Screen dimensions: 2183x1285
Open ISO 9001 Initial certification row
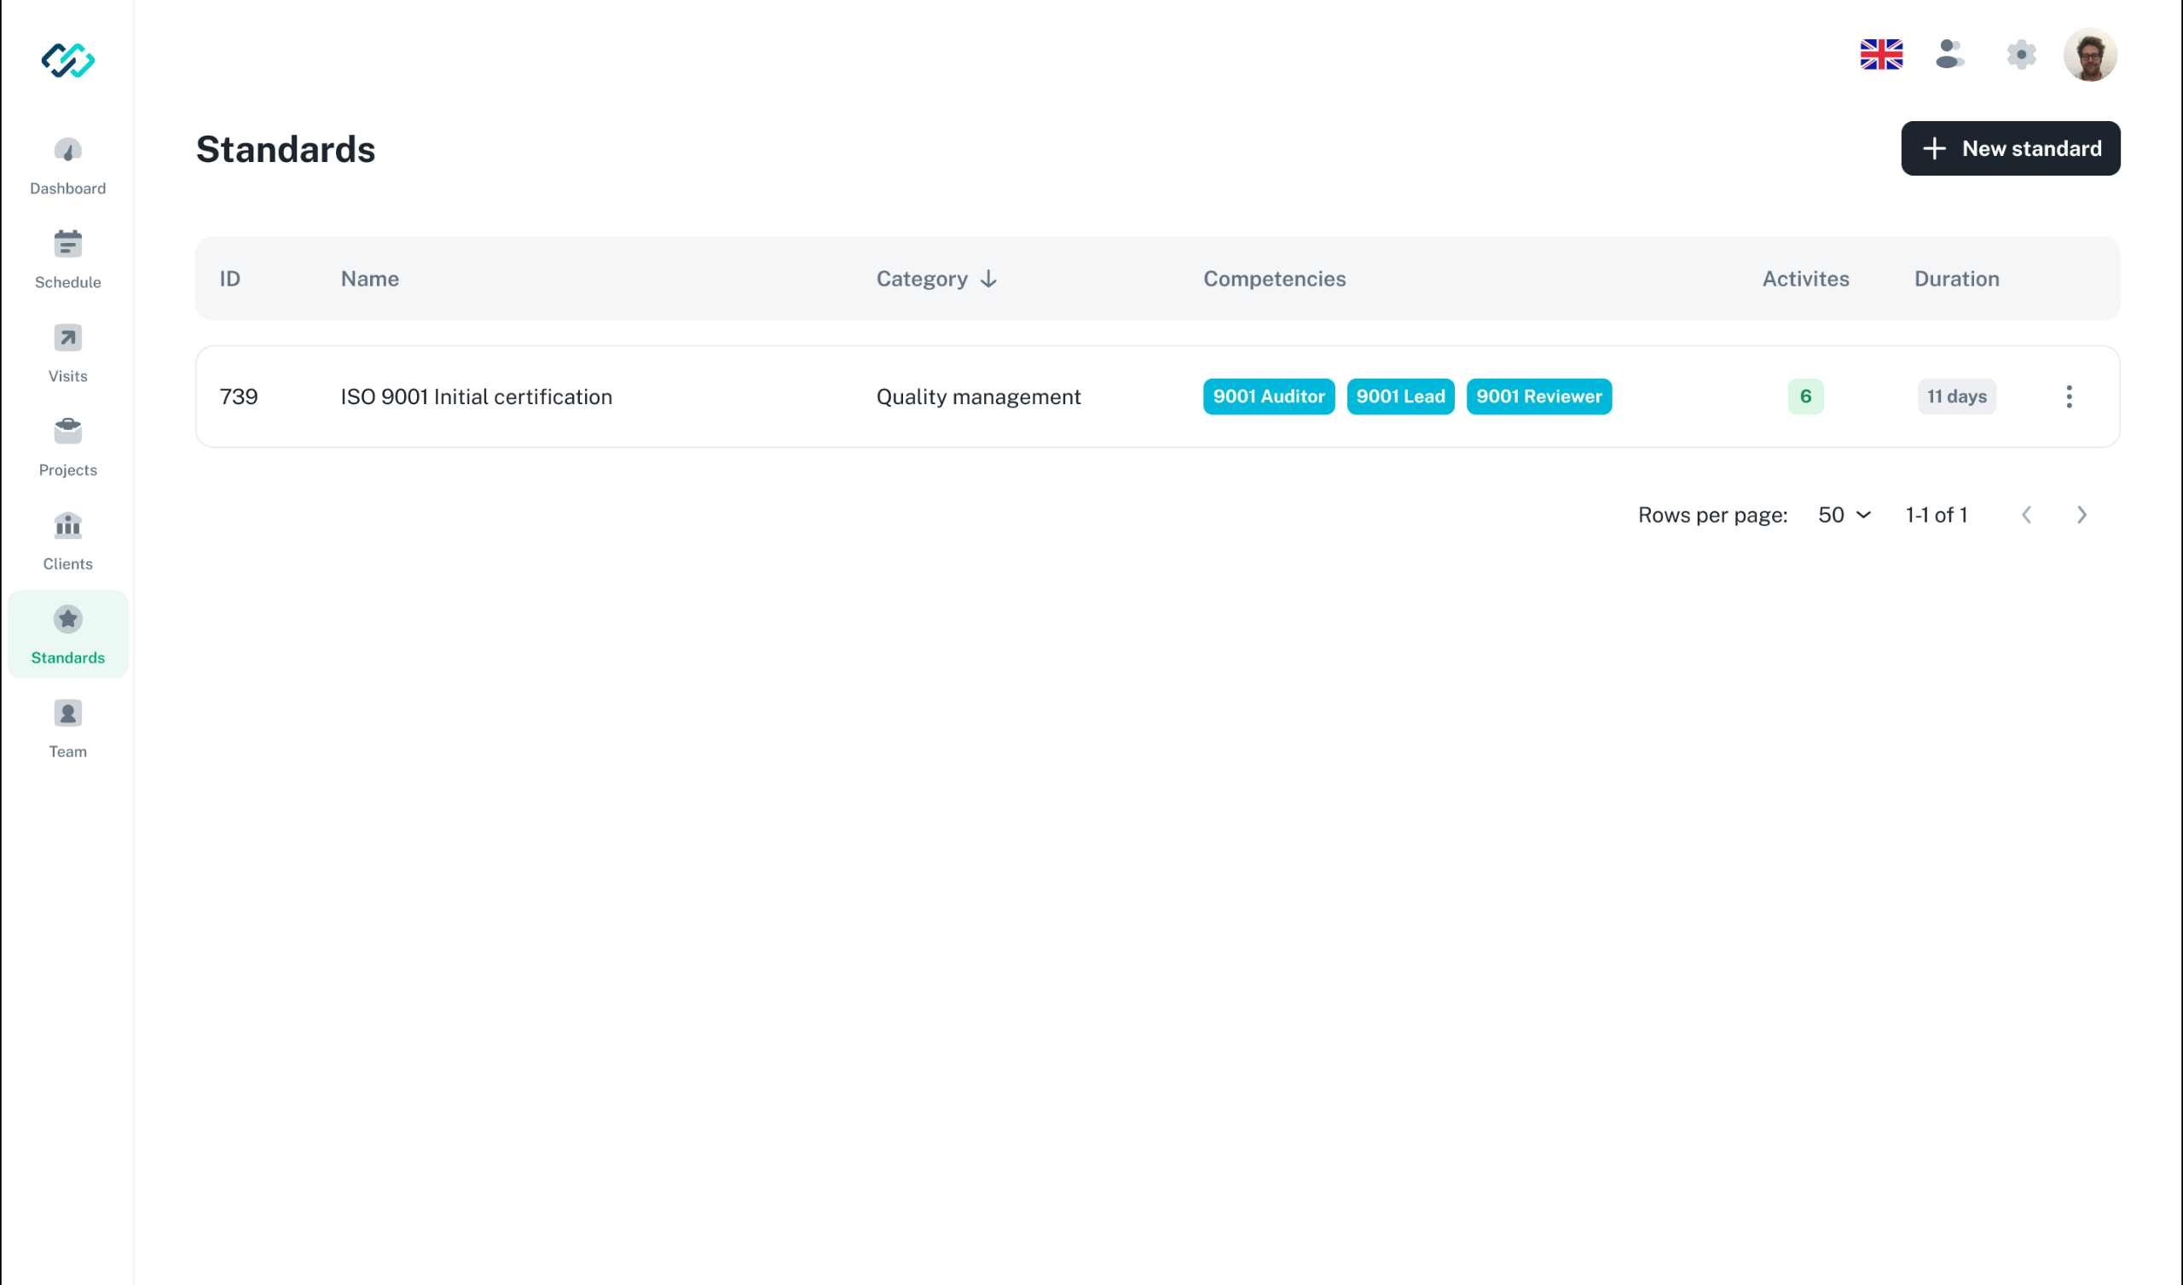pos(476,396)
